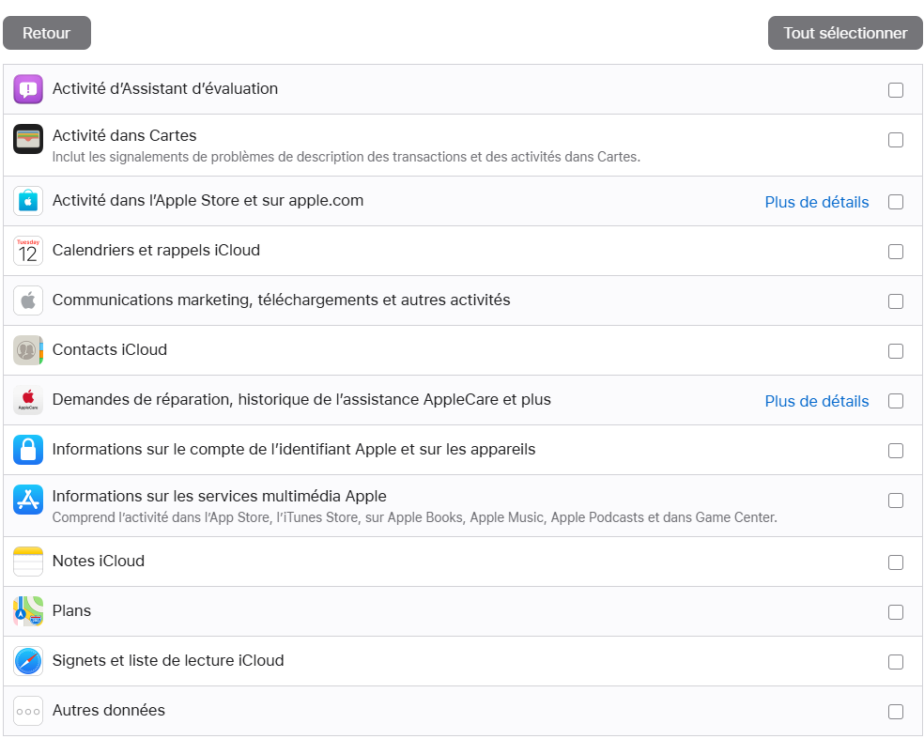Screen dimensions: 924x739
Task: Tick the Activité dans Cartes checkbox
Action: (896, 140)
